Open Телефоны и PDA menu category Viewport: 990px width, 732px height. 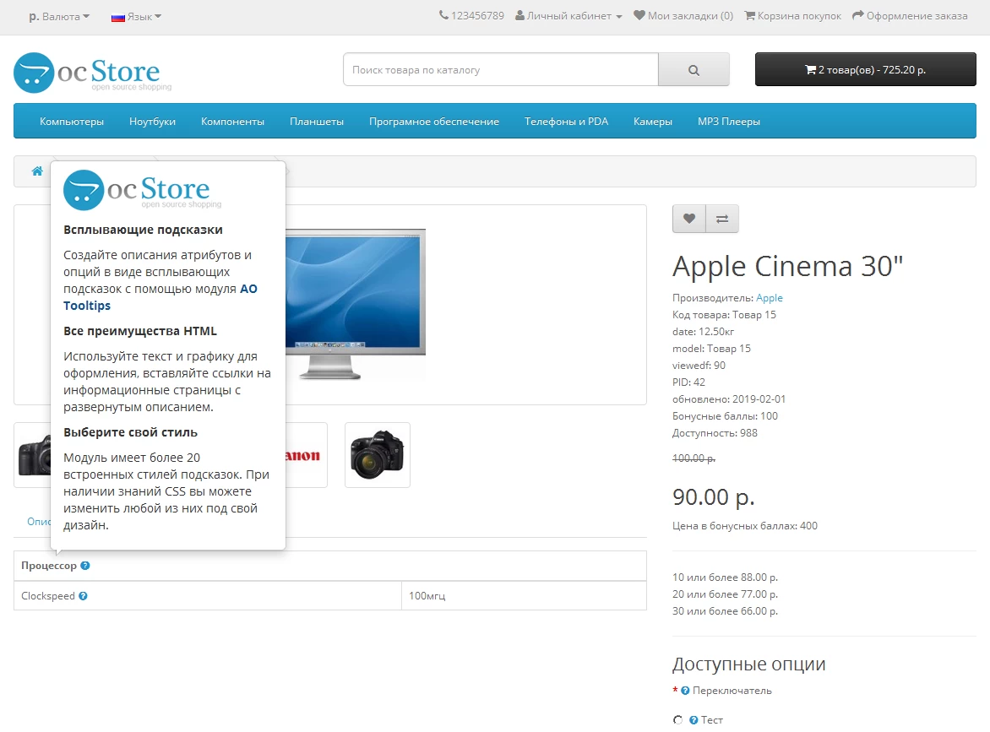pyautogui.click(x=566, y=122)
